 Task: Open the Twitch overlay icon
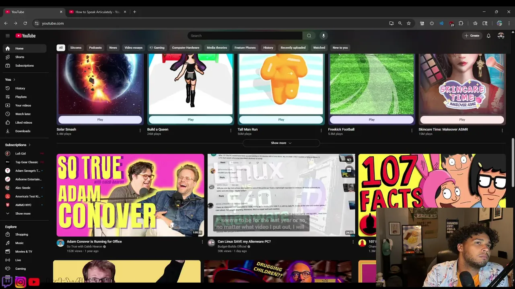(x=7, y=281)
